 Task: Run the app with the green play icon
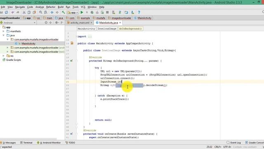click(82, 12)
